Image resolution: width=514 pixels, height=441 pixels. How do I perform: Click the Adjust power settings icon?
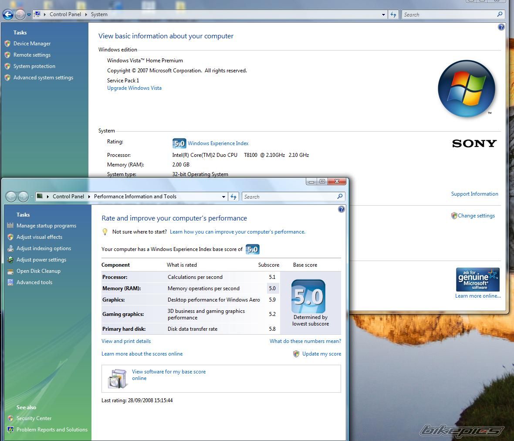(10, 260)
